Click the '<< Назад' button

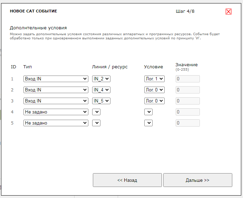click(127, 180)
